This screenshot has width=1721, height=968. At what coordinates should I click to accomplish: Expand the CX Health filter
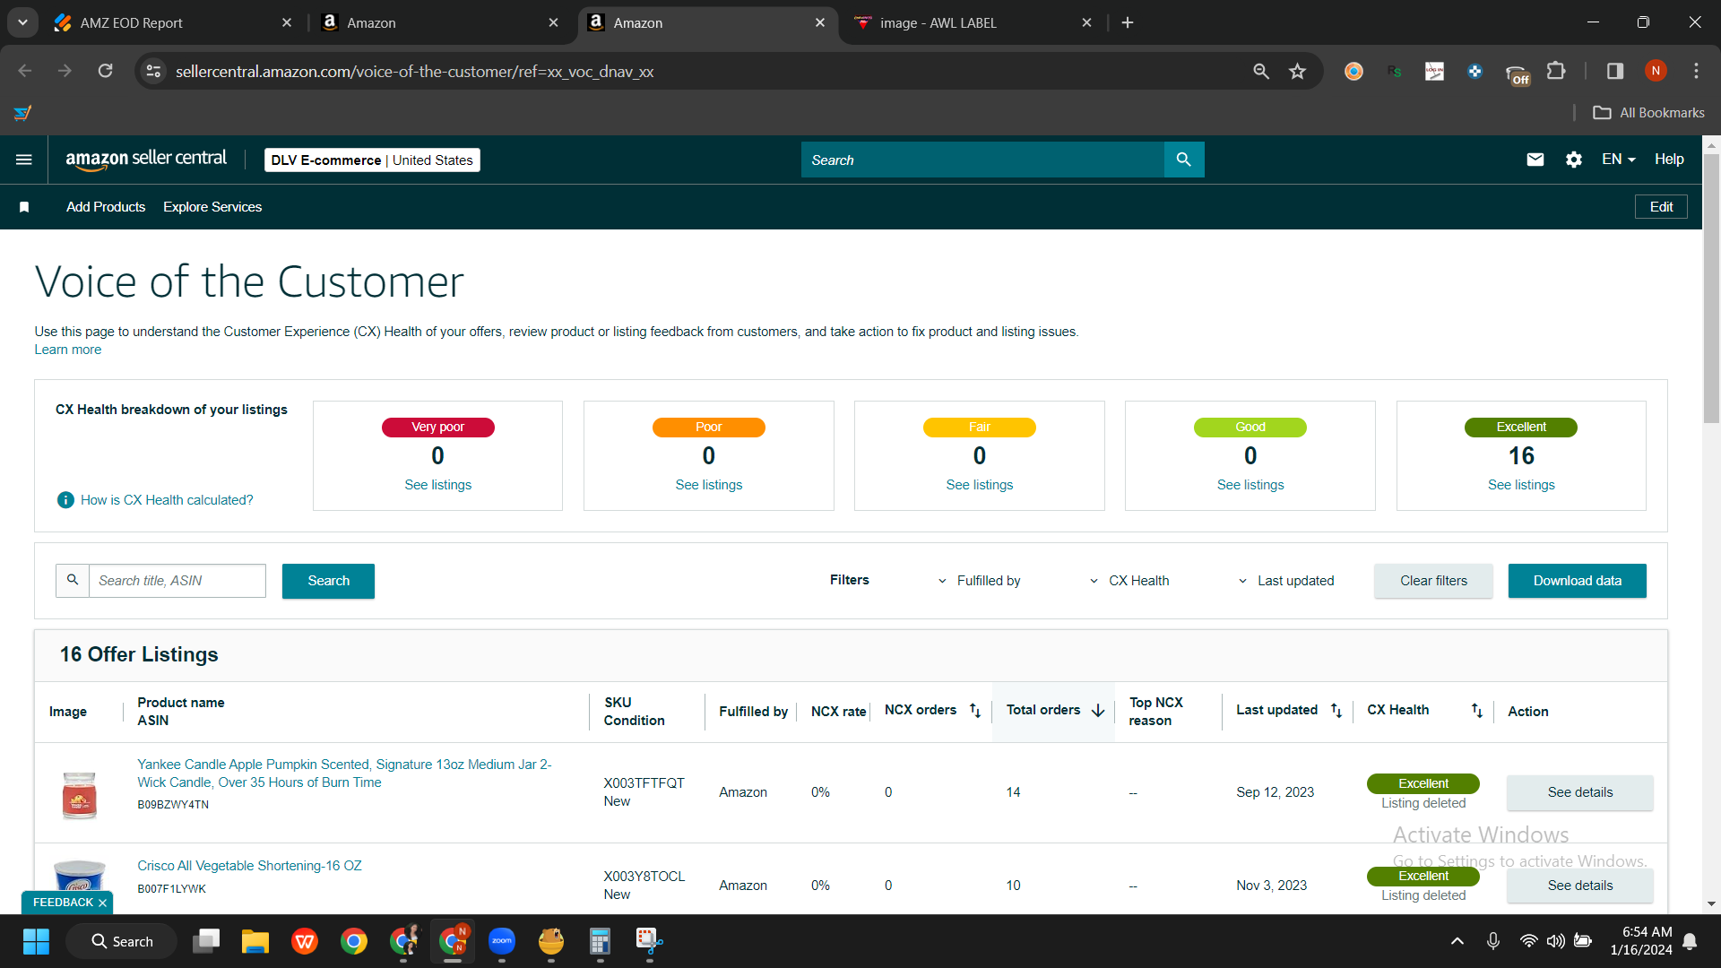(1129, 581)
